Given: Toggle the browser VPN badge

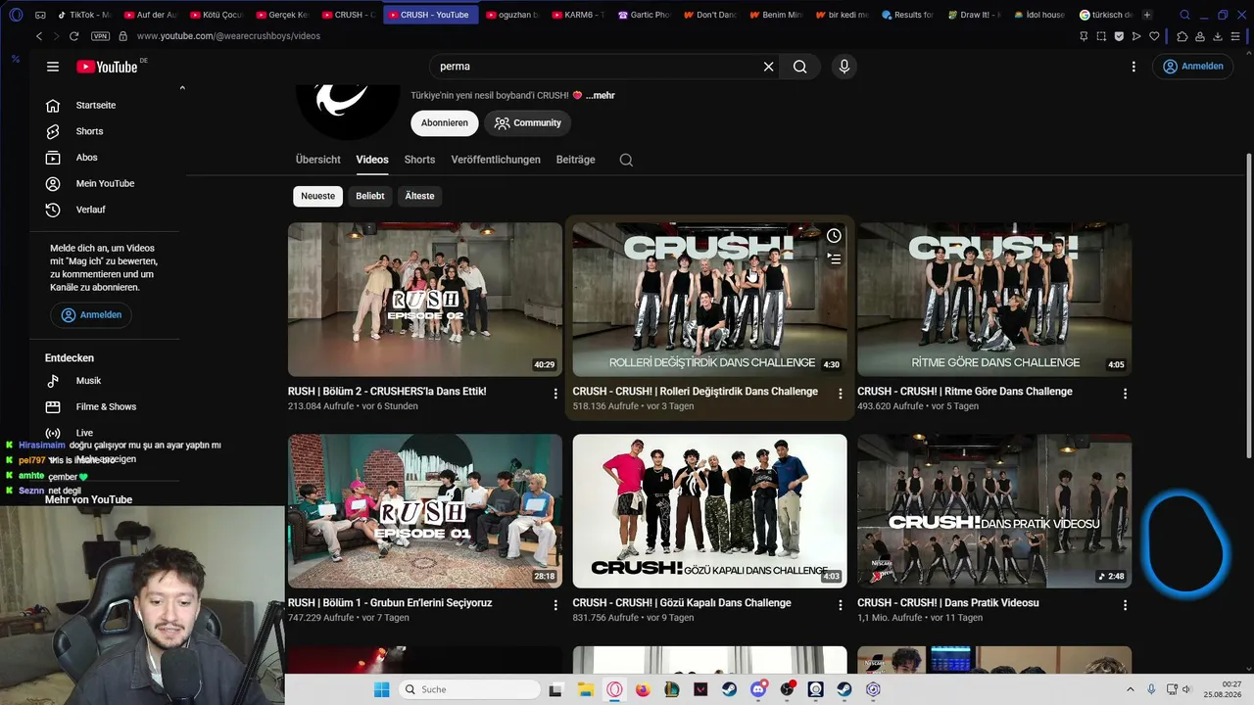Looking at the screenshot, I should point(100,36).
